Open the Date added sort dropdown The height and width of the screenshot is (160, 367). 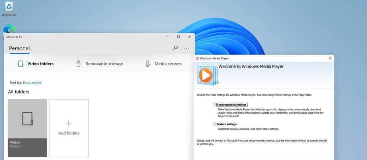point(32,82)
